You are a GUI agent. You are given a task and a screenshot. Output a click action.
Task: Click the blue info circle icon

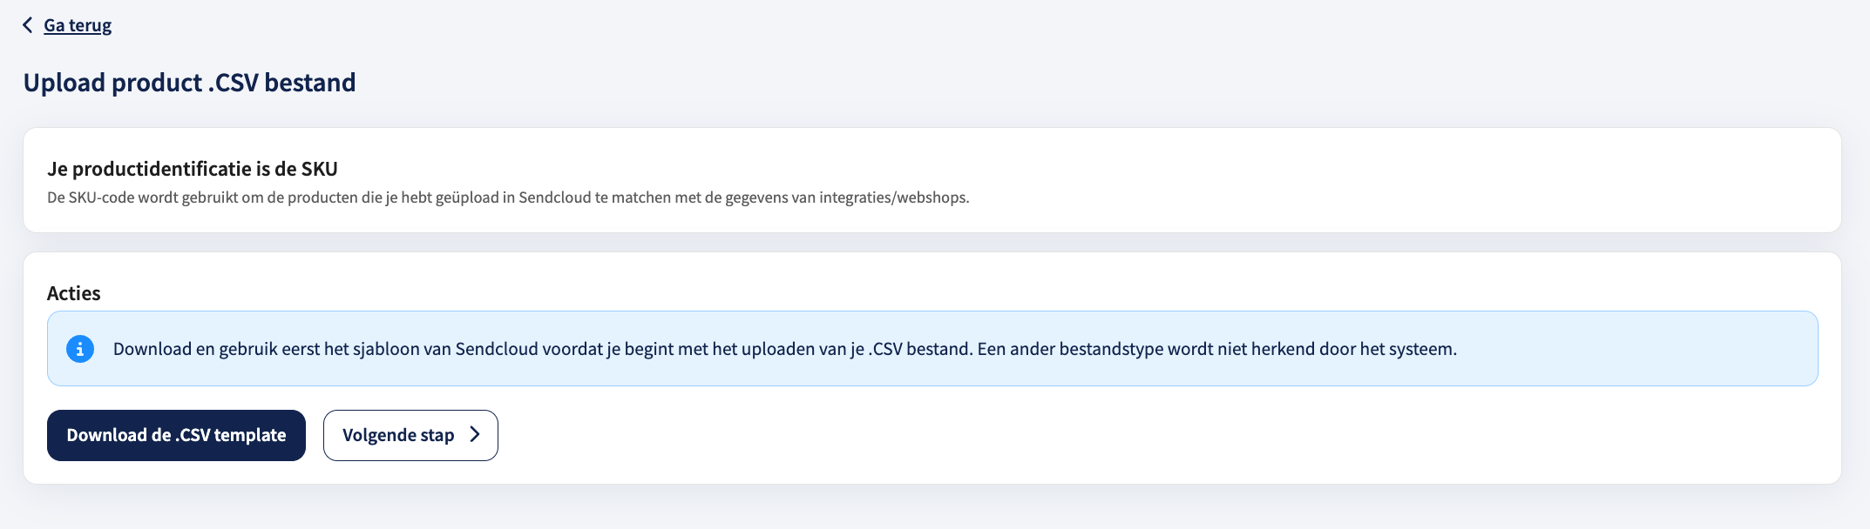tap(80, 349)
